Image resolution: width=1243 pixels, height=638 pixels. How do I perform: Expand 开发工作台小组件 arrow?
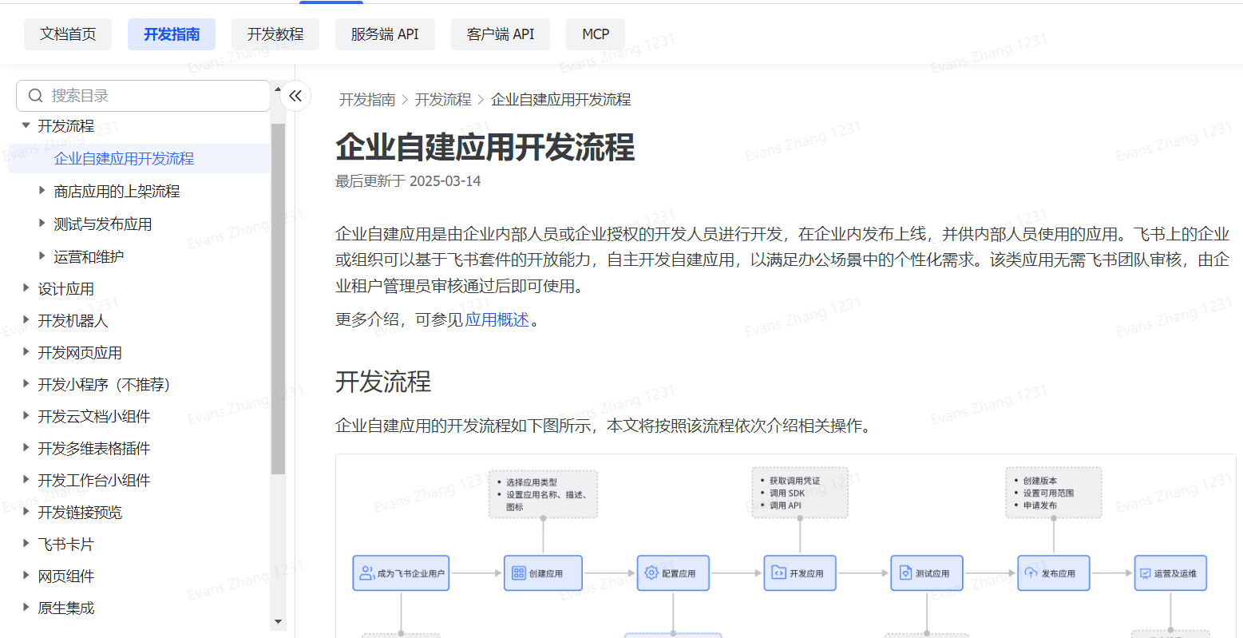tap(26, 480)
